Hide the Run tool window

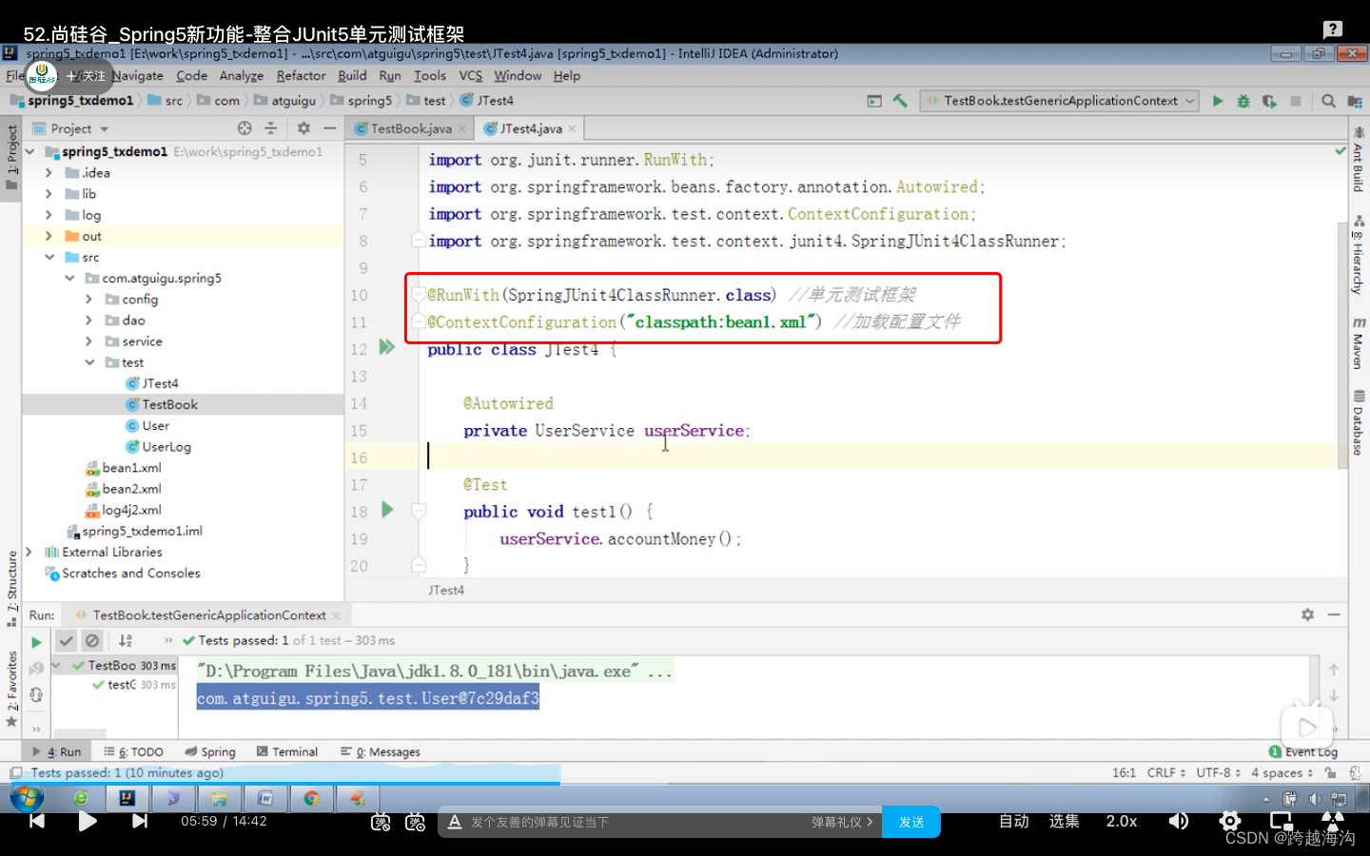1334,615
